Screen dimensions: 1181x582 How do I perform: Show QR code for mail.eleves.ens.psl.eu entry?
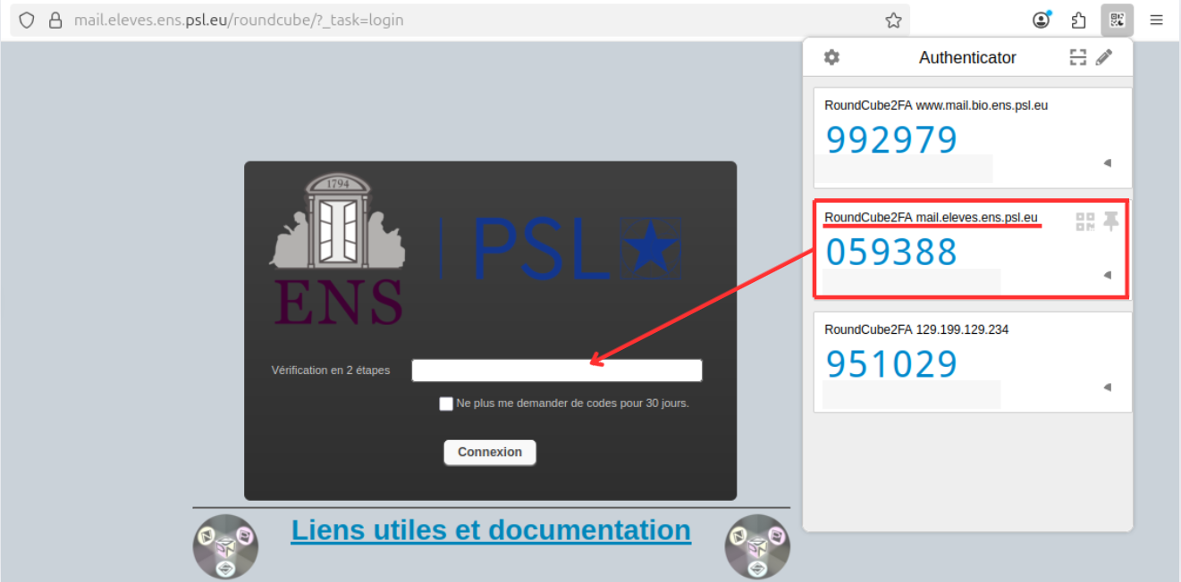pos(1084,222)
